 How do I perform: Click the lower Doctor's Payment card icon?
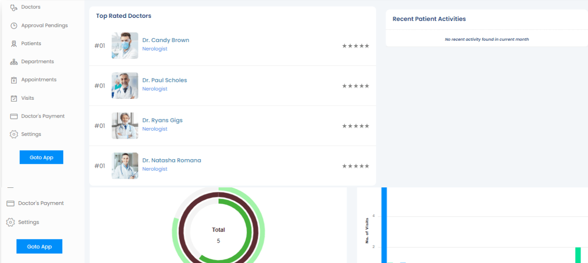(x=10, y=203)
